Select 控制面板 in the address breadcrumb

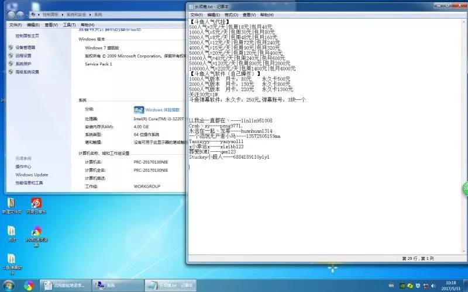[x=50, y=14]
